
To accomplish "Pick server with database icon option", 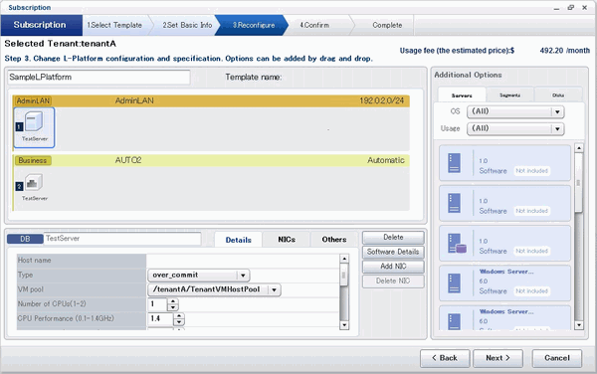I will (x=457, y=243).
